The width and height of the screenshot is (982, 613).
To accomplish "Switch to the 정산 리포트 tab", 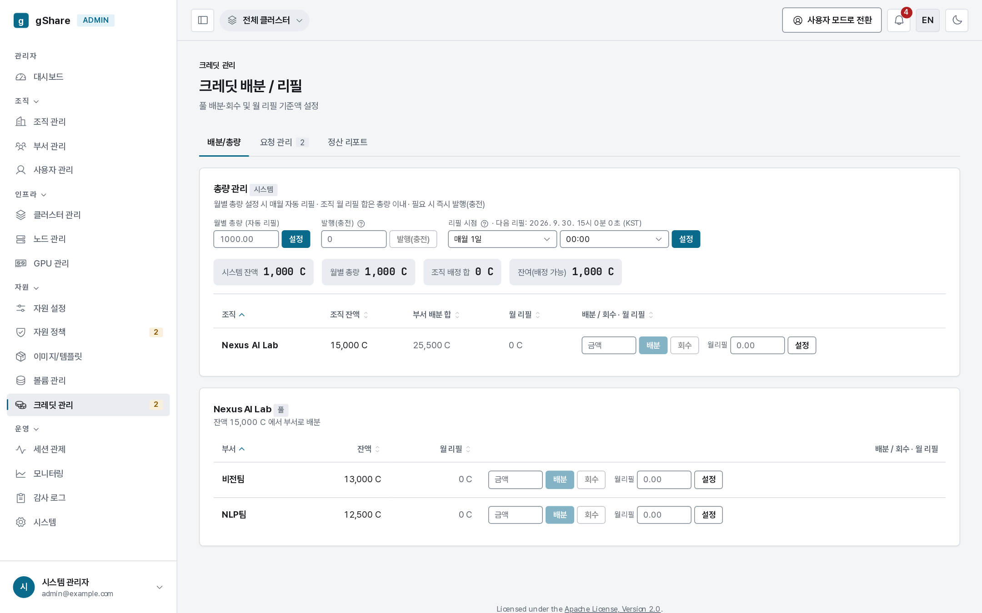I will (x=347, y=142).
